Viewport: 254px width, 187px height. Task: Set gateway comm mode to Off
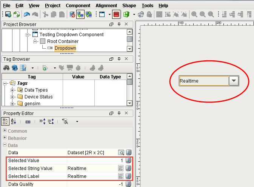pyautogui.click(x=72, y=14)
